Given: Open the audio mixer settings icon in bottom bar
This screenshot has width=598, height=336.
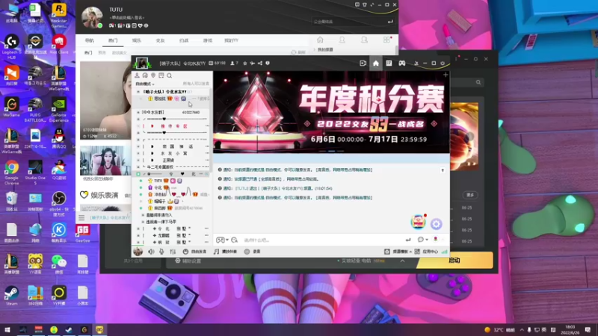Looking at the screenshot, I should coord(173,252).
